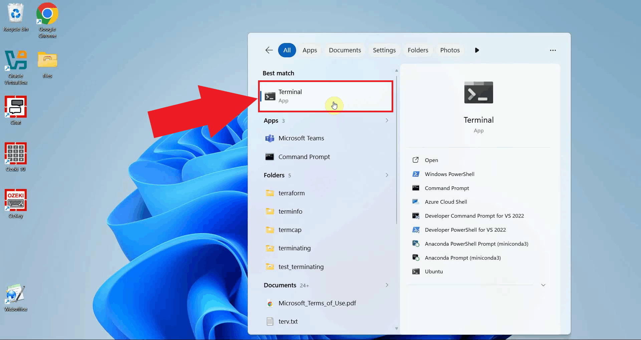The height and width of the screenshot is (340, 641).
Task: Expand more actions with the down chevron
Action: click(x=543, y=285)
